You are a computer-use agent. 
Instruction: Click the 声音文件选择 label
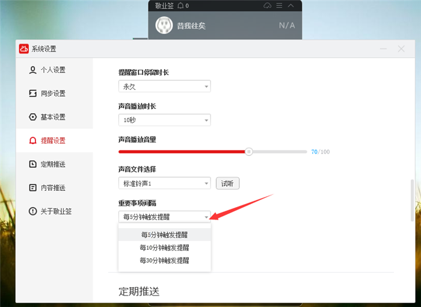(137, 169)
